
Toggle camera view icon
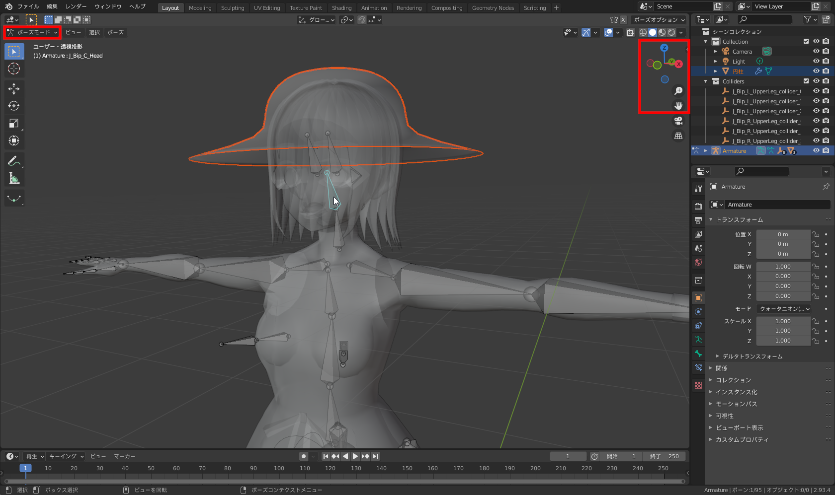tap(678, 121)
